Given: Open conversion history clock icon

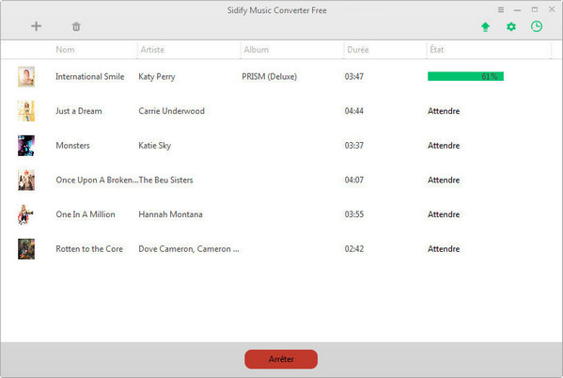Looking at the screenshot, I should (x=537, y=26).
